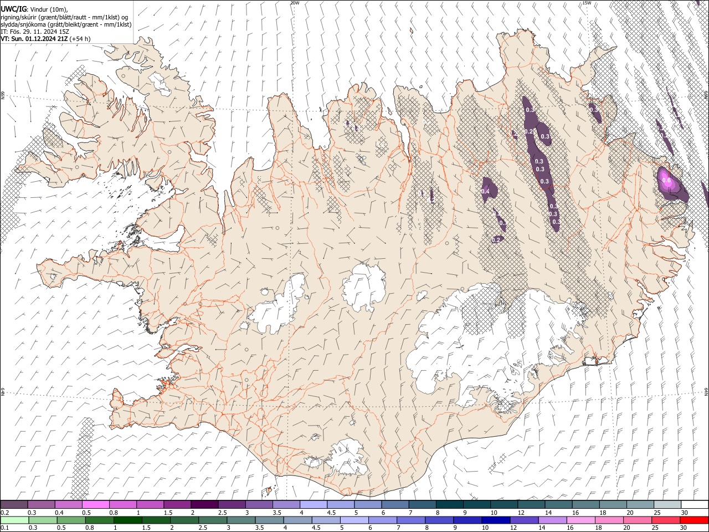
Task: Click the 15W longitude label
Action: point(587,3)
